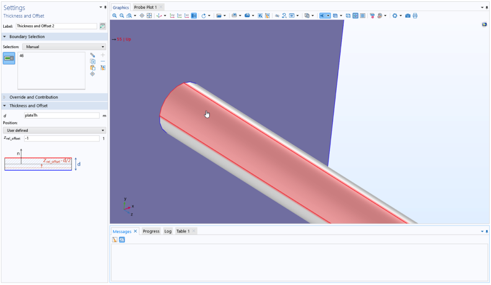This screenshot has height=285, width=491.
Task: Click the Messages window options icon
Action: (x=122, y=240)
